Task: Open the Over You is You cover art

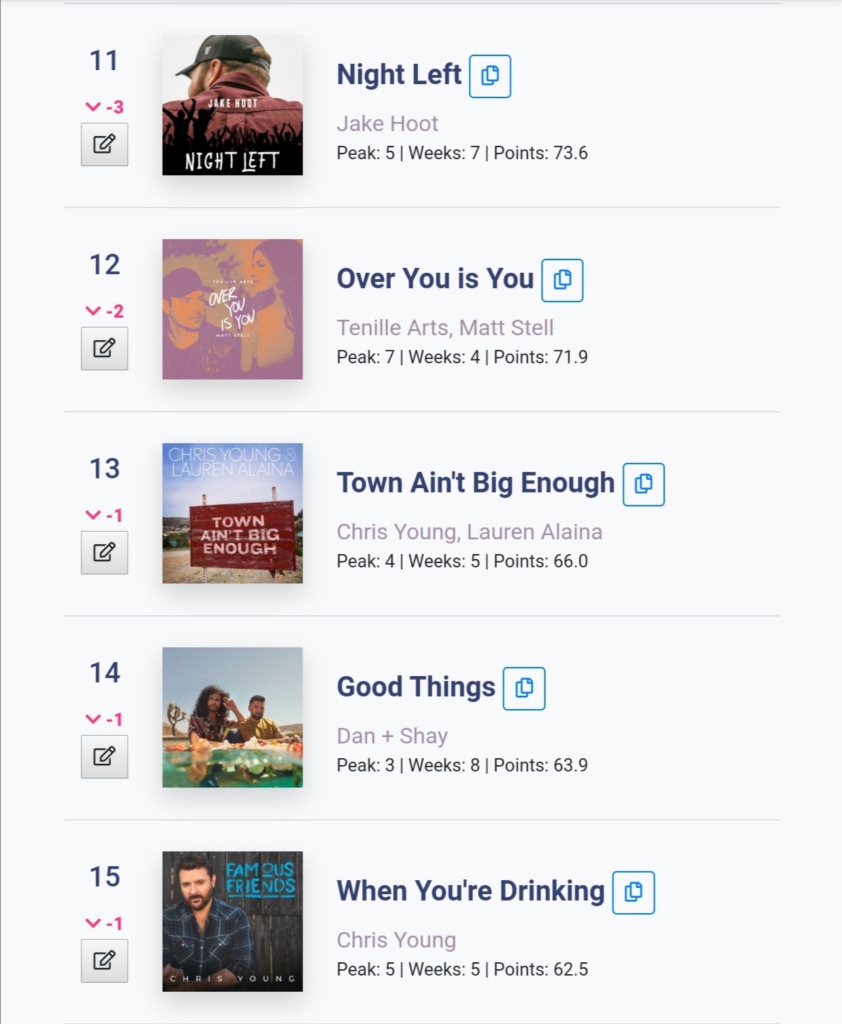Action: tap(232, 309)
